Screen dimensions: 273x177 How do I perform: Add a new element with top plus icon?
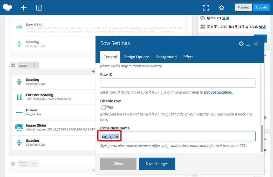point(24,8)
